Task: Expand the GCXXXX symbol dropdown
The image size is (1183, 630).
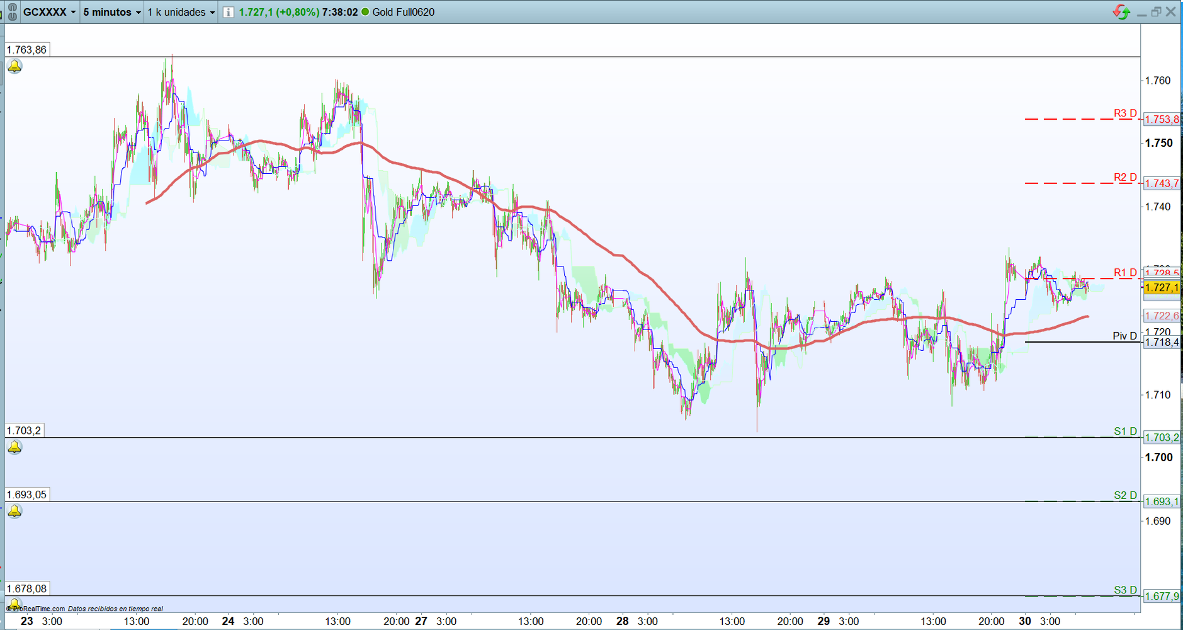Action: tap(50, 12)
